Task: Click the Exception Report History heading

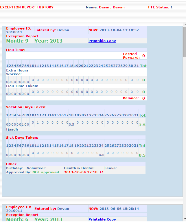Action: tap(27, 7)
